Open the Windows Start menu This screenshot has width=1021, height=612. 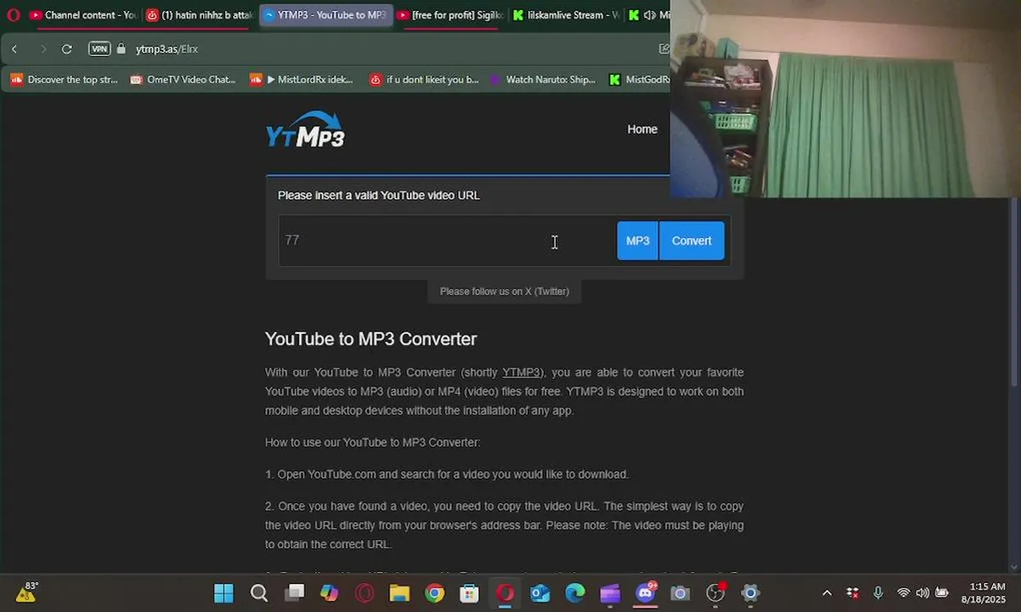pyautogui.click(x=224, y=593)
